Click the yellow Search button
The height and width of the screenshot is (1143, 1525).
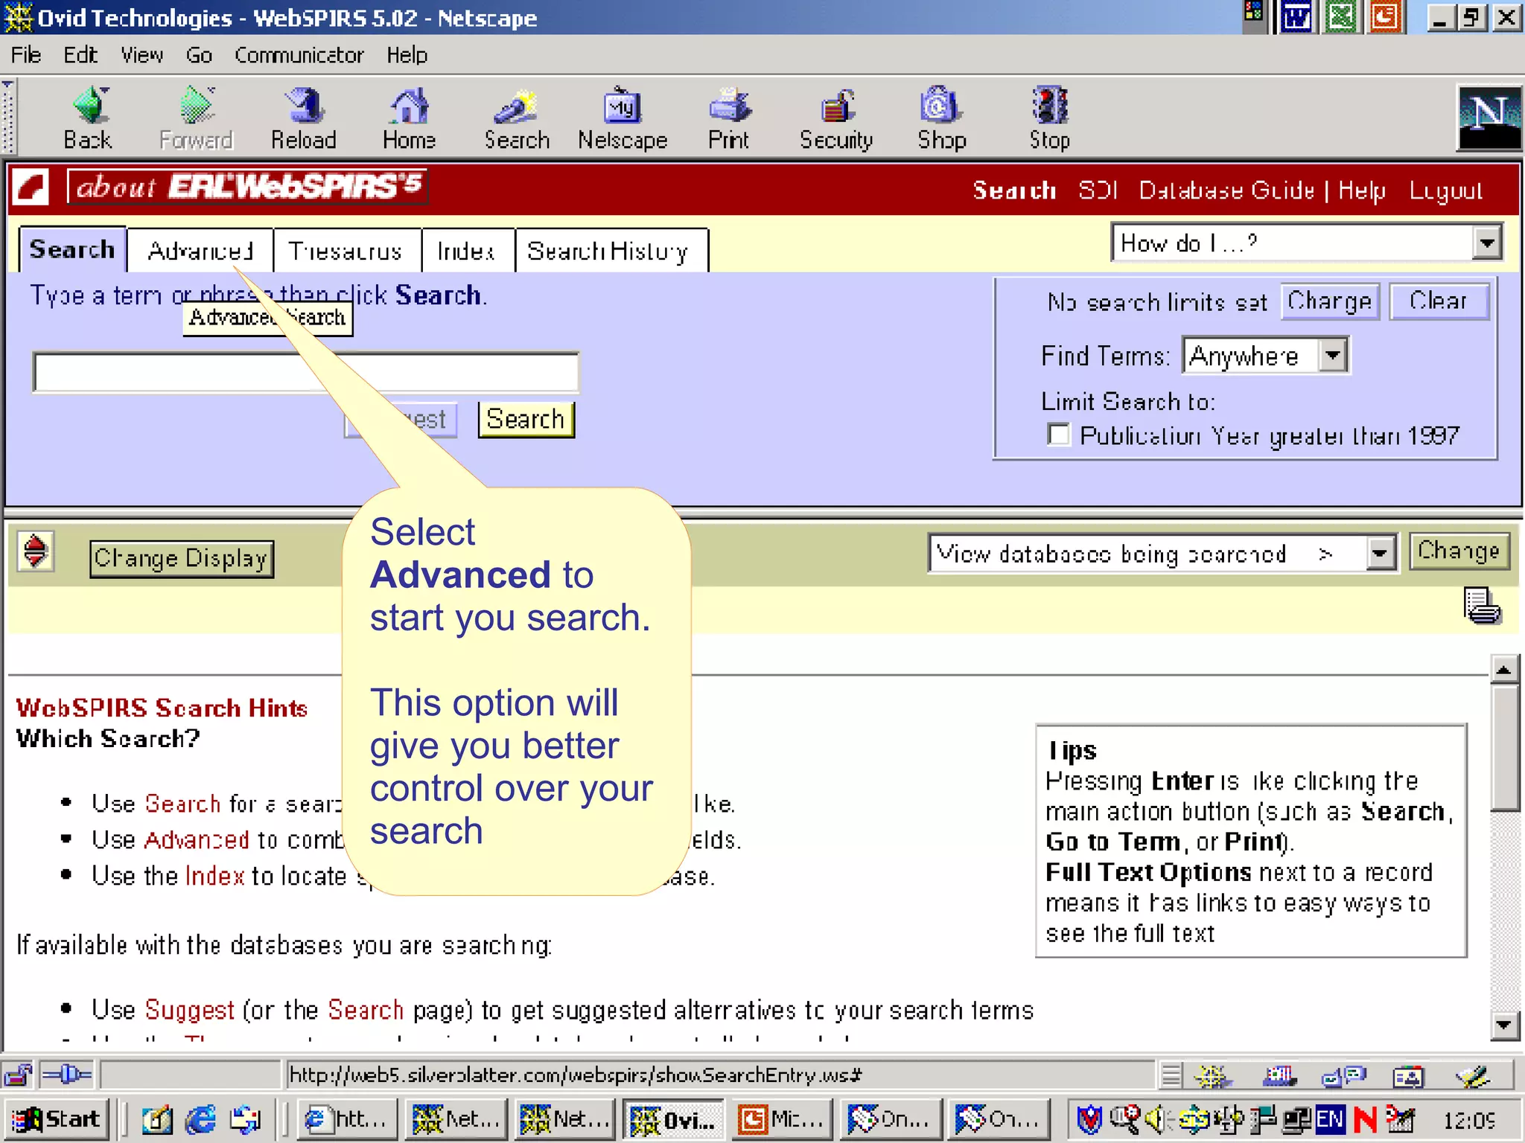pyautogui.click(x=526, y=420)
